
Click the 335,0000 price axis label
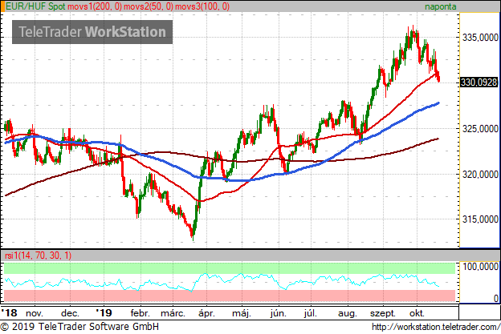click(x=480, y=38)
